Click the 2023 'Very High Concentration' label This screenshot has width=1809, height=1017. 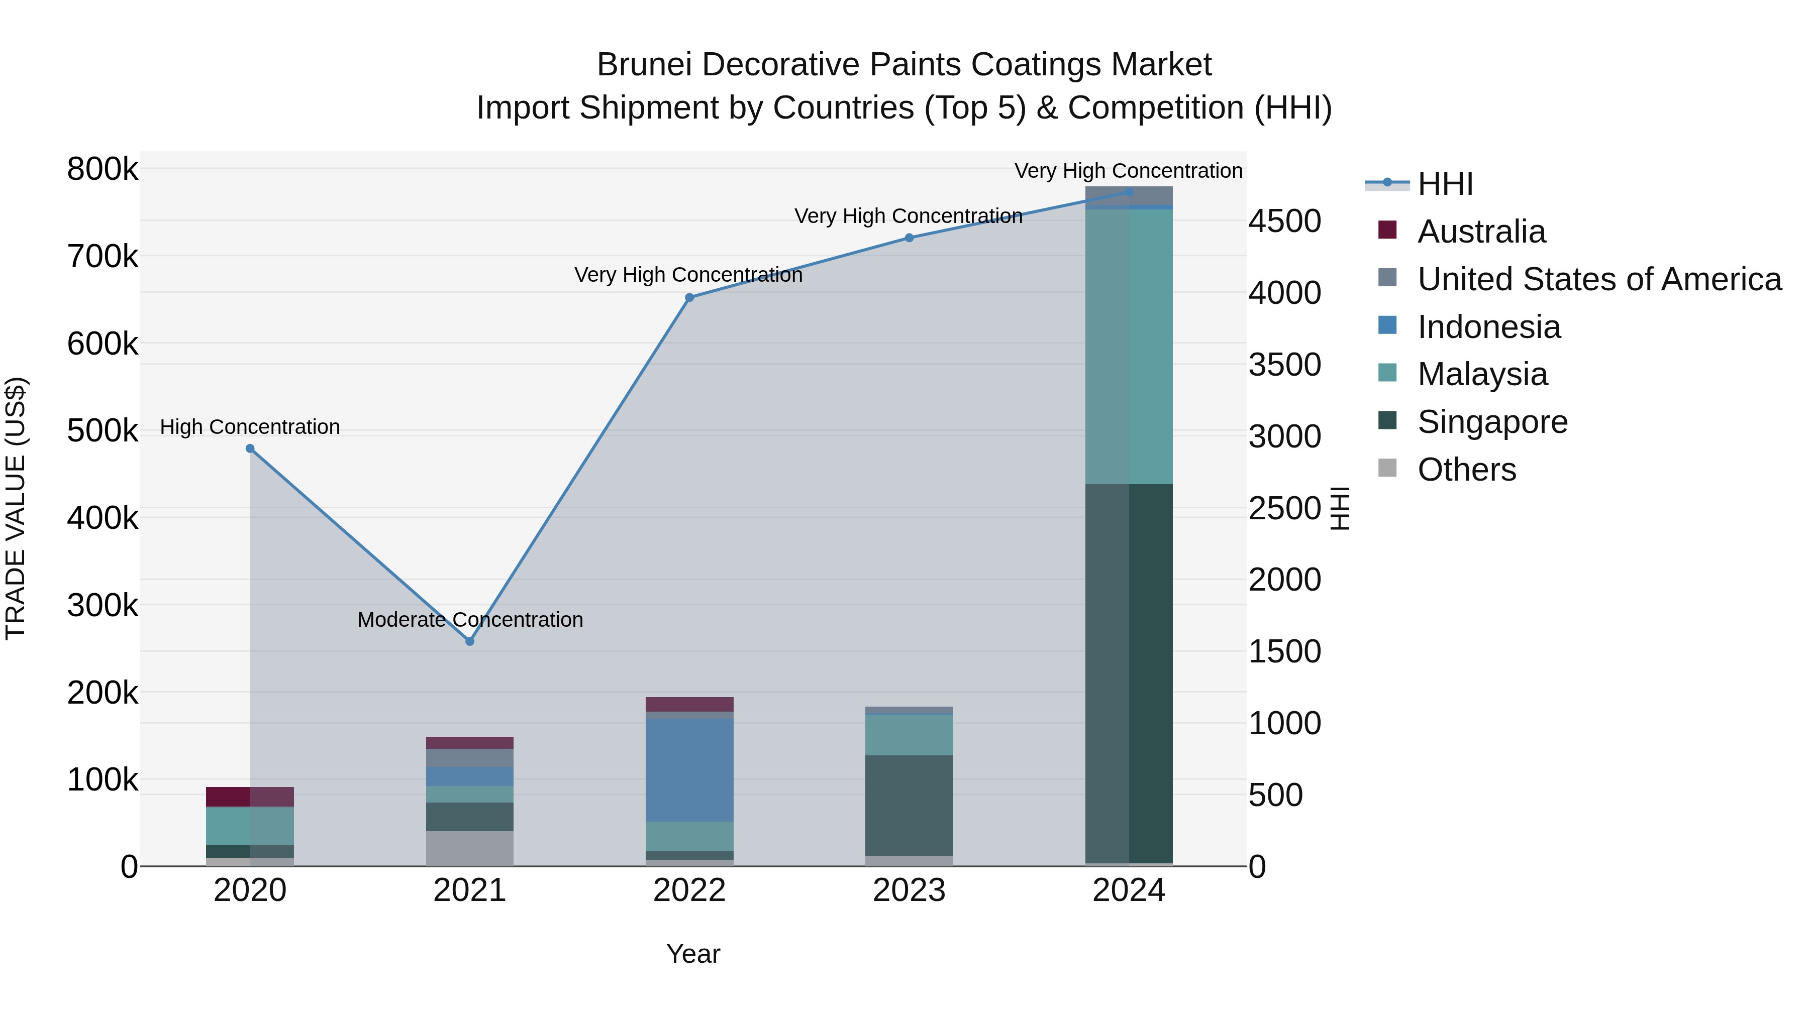click(908, 215)
